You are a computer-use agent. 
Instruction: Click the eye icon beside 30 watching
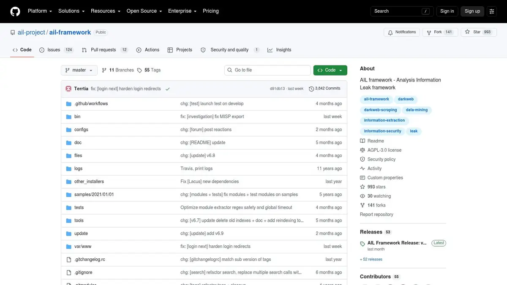(363, 196)
